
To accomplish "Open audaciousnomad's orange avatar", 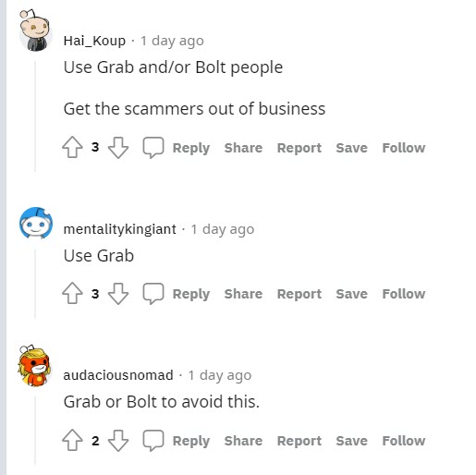I will (x=34, y=365).
